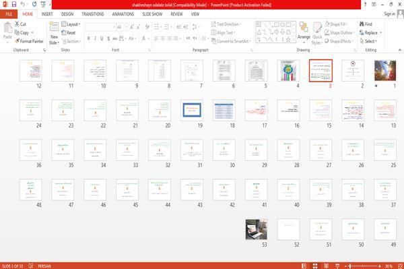Screen dimensions: 404x269
Task: Open Font dialog launcher
Action: pyautogui.click(x=149, y=50)
